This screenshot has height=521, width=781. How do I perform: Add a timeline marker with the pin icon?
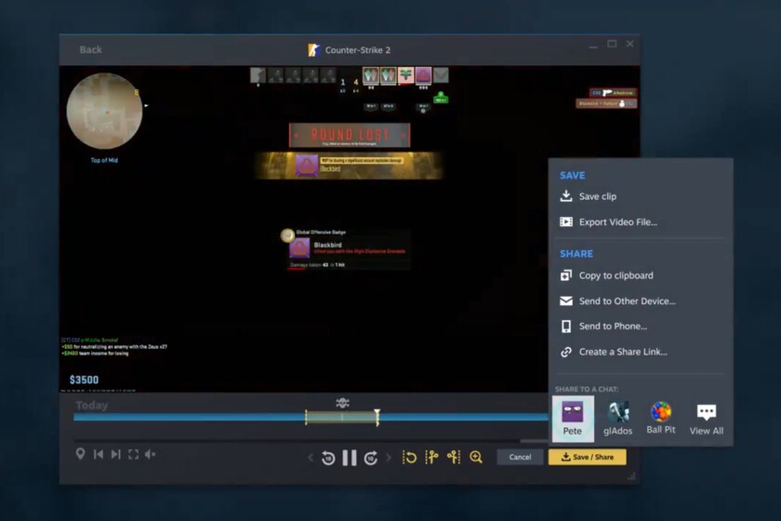coord(80,454)
